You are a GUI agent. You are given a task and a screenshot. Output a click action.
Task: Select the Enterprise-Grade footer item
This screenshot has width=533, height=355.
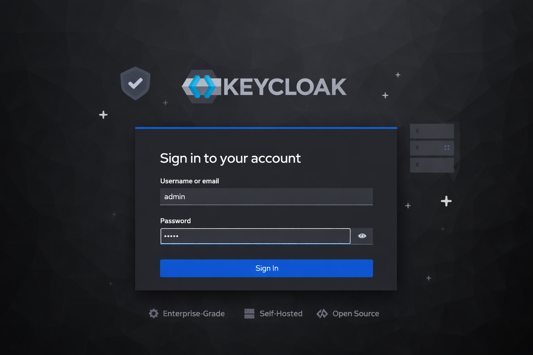click(x=194, y=313)
